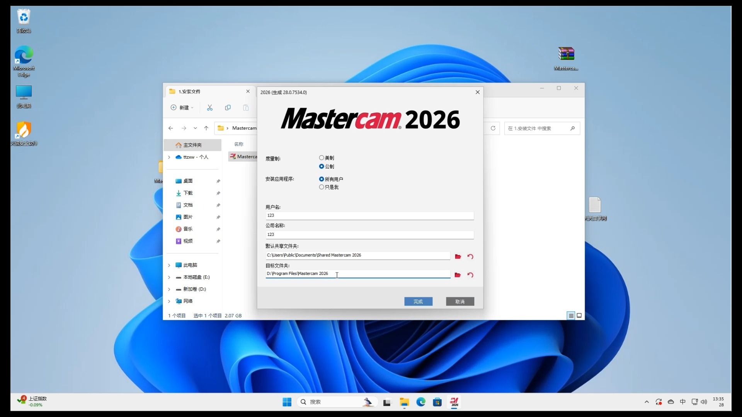Go forward in File Explorer
742x417 pixels.
point(184,128)
